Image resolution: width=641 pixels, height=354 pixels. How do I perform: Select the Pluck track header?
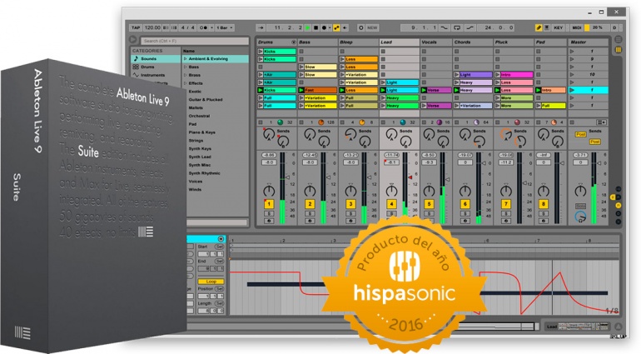click(x=514, y=42)
